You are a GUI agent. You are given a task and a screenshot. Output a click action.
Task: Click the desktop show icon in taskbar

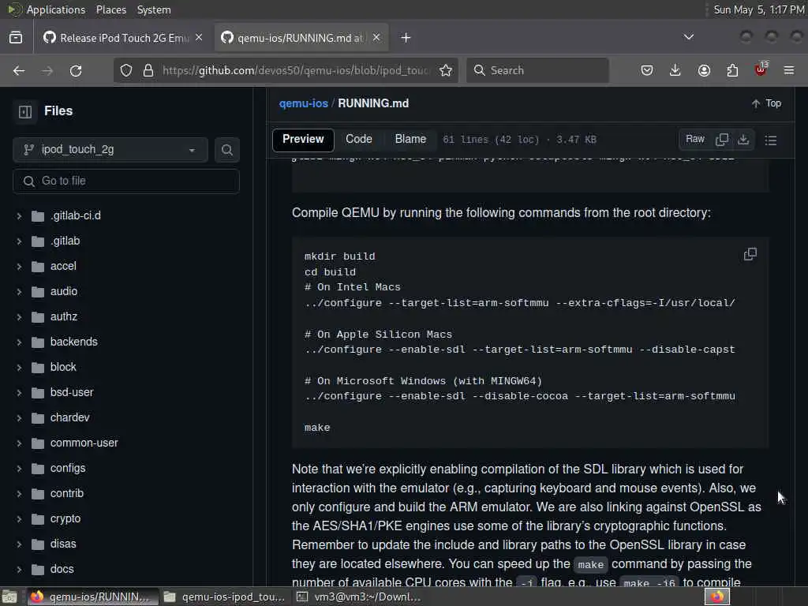tap(9, 597)
